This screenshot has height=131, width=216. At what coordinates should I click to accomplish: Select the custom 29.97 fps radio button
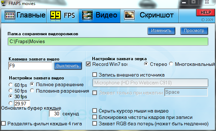coord(11,103)
